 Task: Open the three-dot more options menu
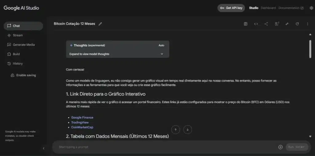pos(307,24)
